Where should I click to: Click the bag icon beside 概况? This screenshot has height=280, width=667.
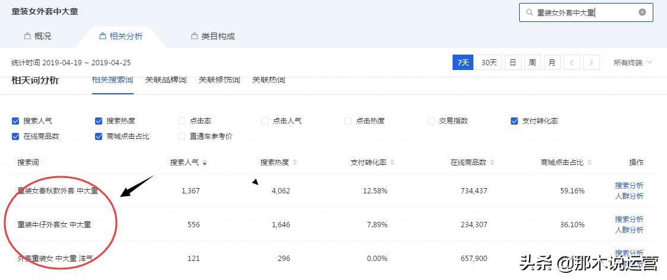(28, 37)
